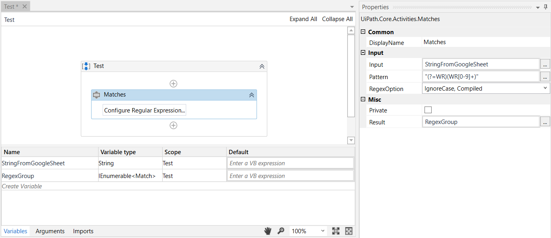Collapse the Misc properties section
This screenshot has height=238, width=551.
[x=363, y=99]
